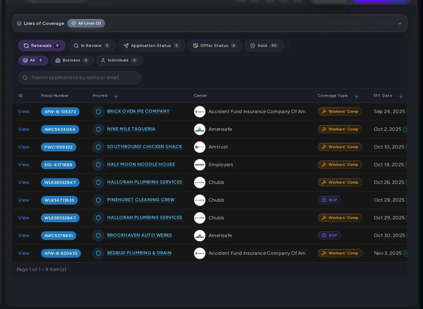The height and width of the screenshot is (309, 423).
Task: Click the Chubb logo in Pinehurst Cleaning Crew row
Action: [x=200, y=200]
